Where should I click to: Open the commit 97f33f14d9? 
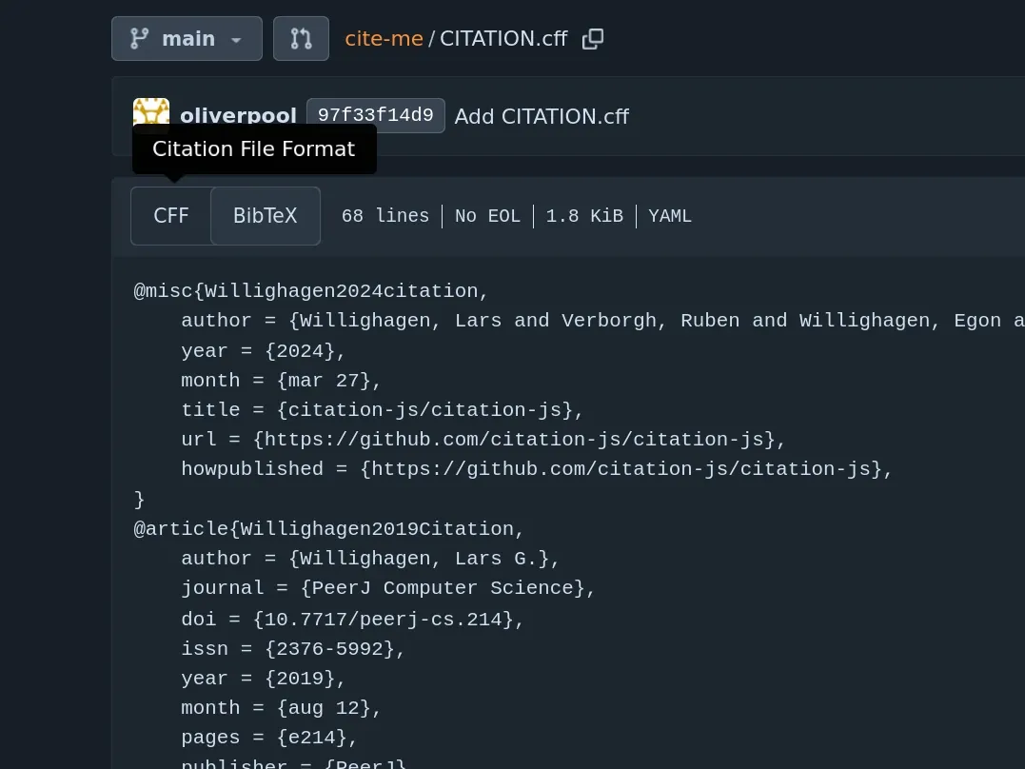pyautogui.click(x=375, y=114)
